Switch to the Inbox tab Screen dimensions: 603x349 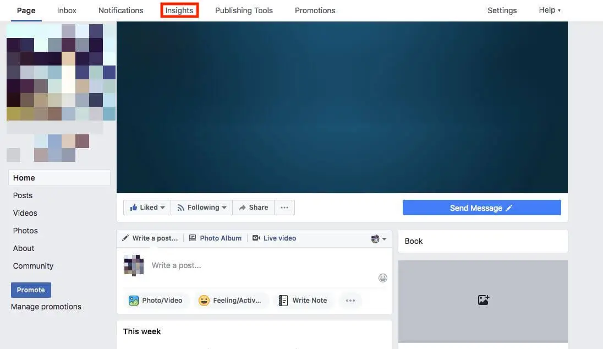click(x=67, y=10)
